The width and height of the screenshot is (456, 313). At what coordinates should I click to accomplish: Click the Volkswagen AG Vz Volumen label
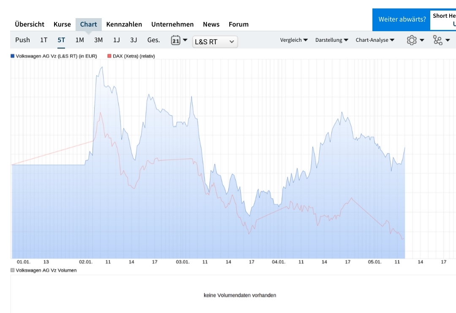[x=46, y=270]
